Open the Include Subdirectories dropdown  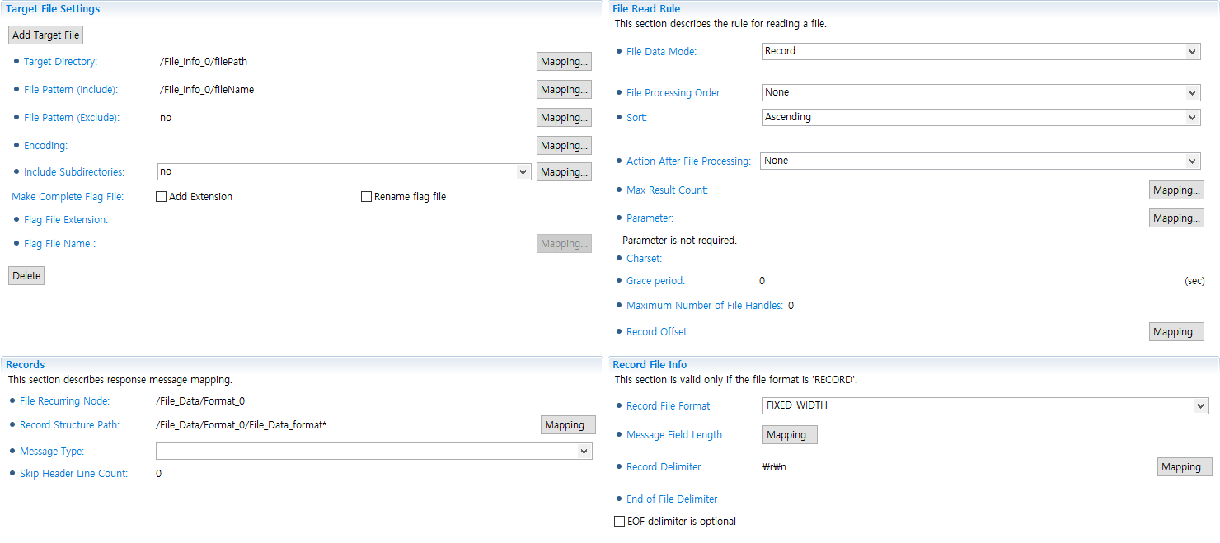(344, 171)
